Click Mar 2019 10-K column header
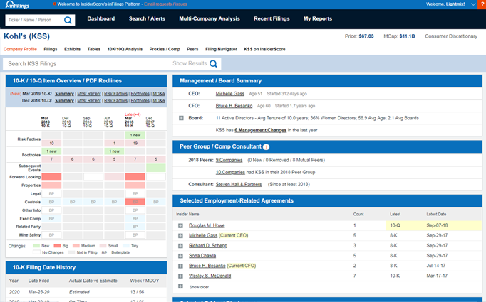Screen dimensions: 486x302 [46, 122]
